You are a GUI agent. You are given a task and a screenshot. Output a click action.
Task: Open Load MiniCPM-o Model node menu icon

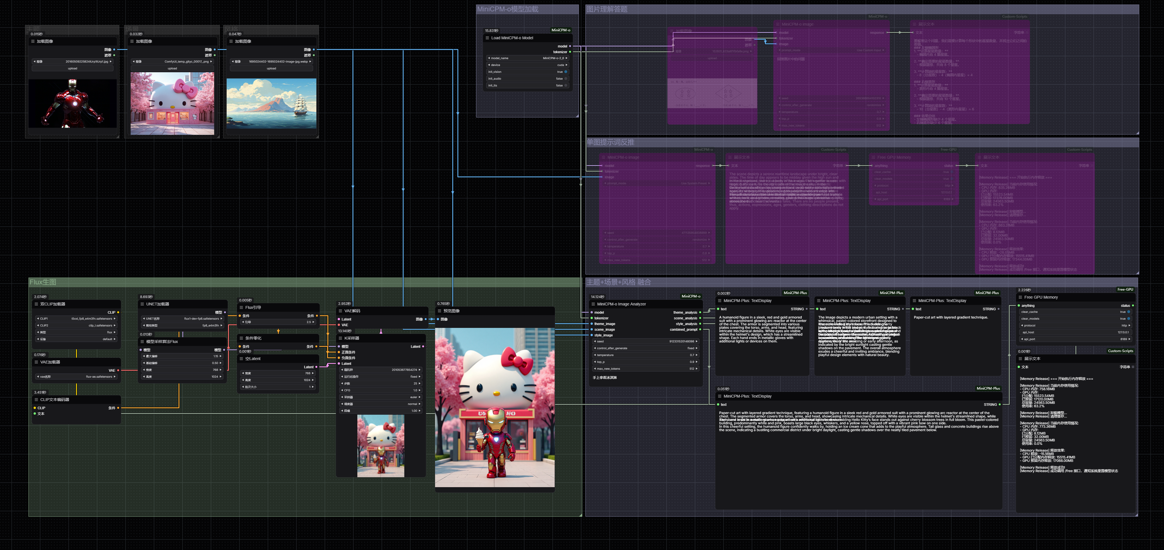point(487,38)
